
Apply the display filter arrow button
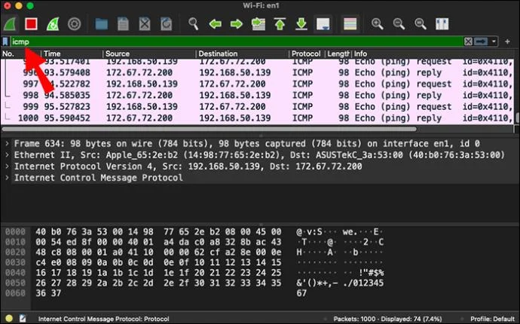click(x=481, y=41)
